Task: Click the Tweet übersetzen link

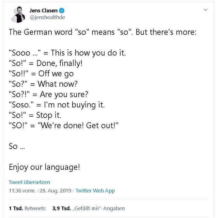Action: click(x=29, y=182)
